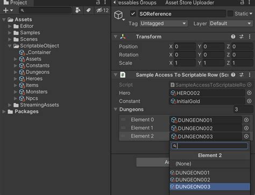Click the Search by Type icon
The width and height of the screenshot is (255, 195).
coord(78,10)
